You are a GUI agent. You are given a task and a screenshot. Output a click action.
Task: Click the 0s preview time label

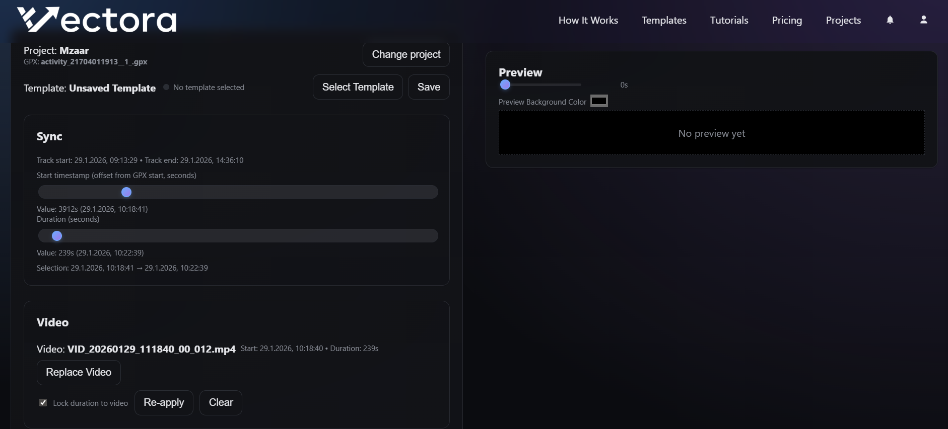[624, 85]
